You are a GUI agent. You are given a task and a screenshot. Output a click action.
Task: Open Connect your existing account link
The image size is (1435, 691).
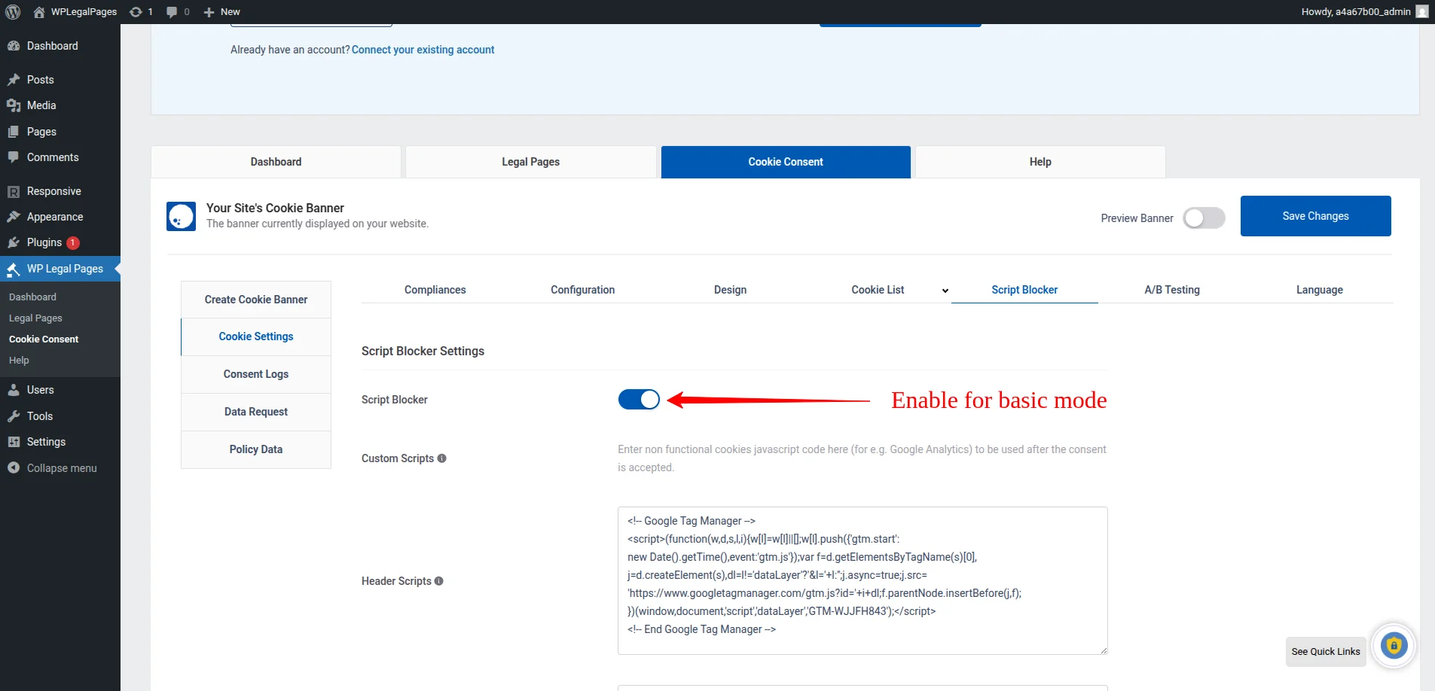(x=423, y=50)
